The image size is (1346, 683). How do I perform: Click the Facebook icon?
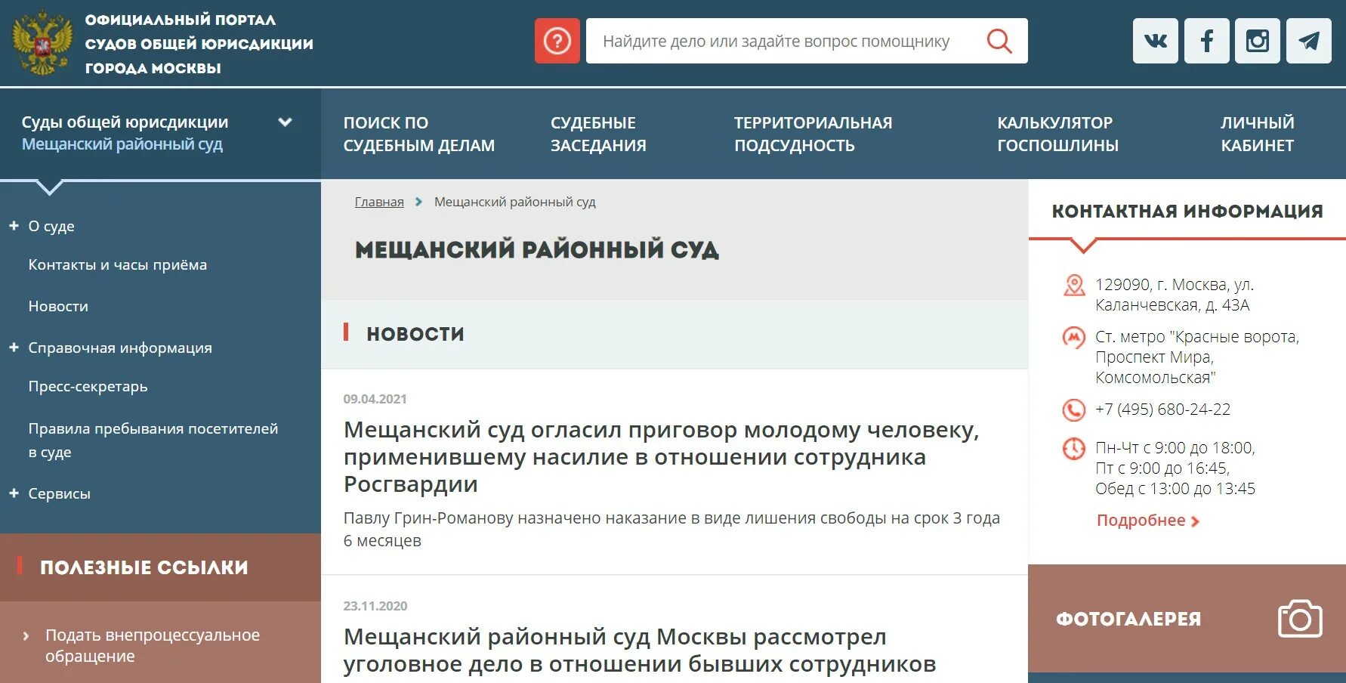[1206, 41]
